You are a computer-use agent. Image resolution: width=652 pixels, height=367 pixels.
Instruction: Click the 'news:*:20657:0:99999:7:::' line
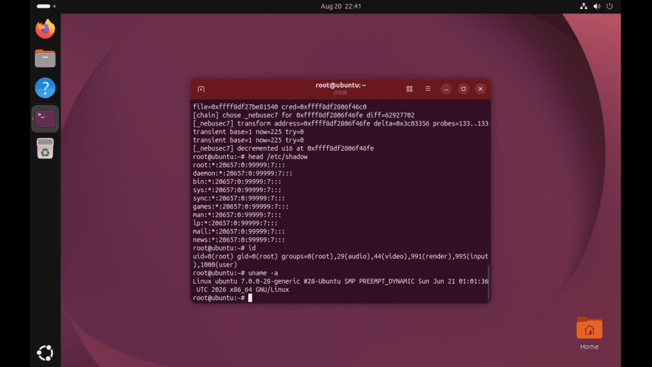tap(239, 240)
